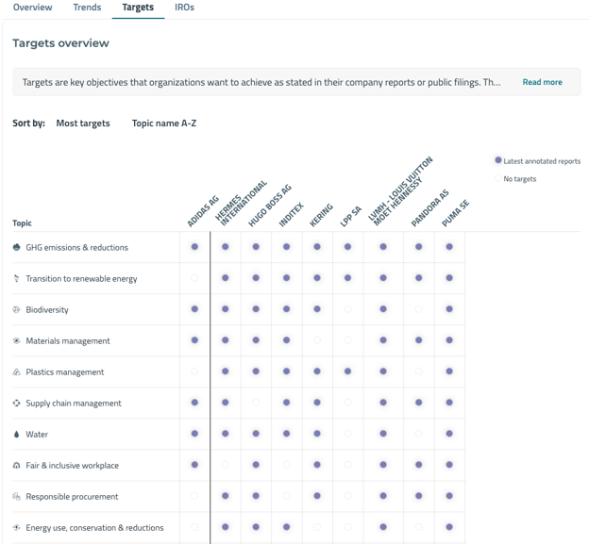The height and width of the screenshot is (544, 589).
Task: Click Inditex Supply chain management target dot
Action: pos(287,403)
